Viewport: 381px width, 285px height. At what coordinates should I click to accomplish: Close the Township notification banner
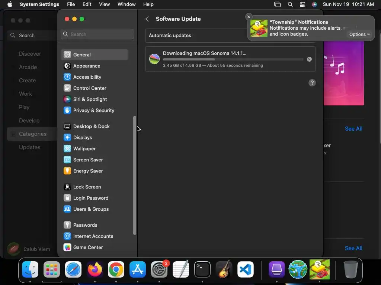tap(249, 17)
